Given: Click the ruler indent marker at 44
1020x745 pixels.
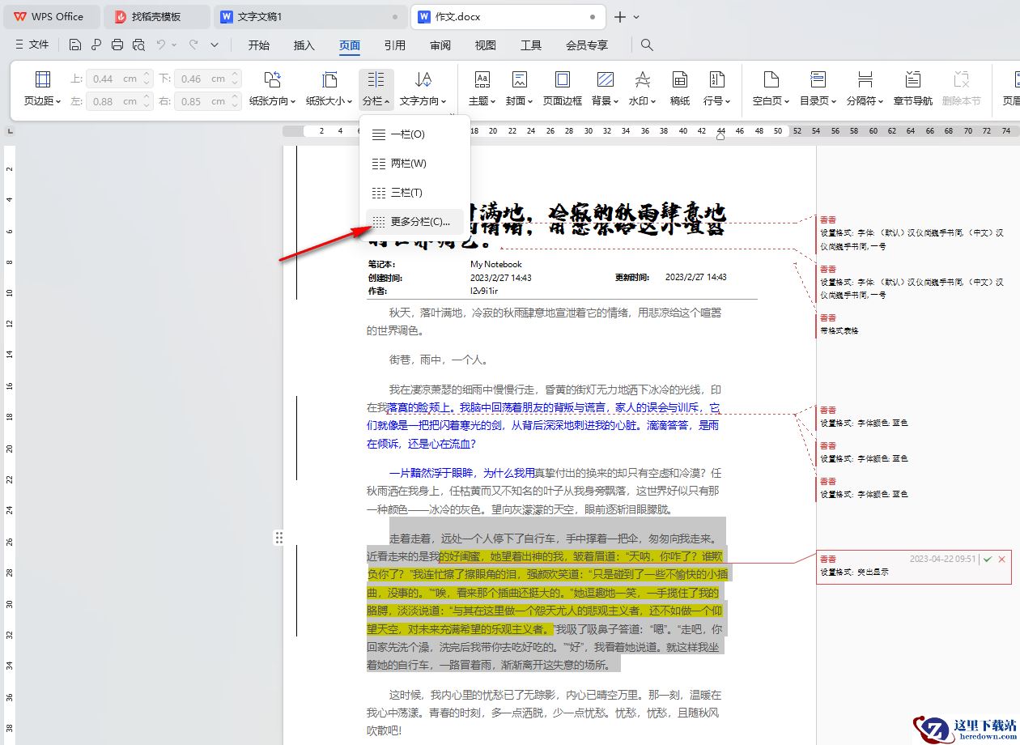Looking at the screenshot, I should pyautogui.click(x=721, y=137).
